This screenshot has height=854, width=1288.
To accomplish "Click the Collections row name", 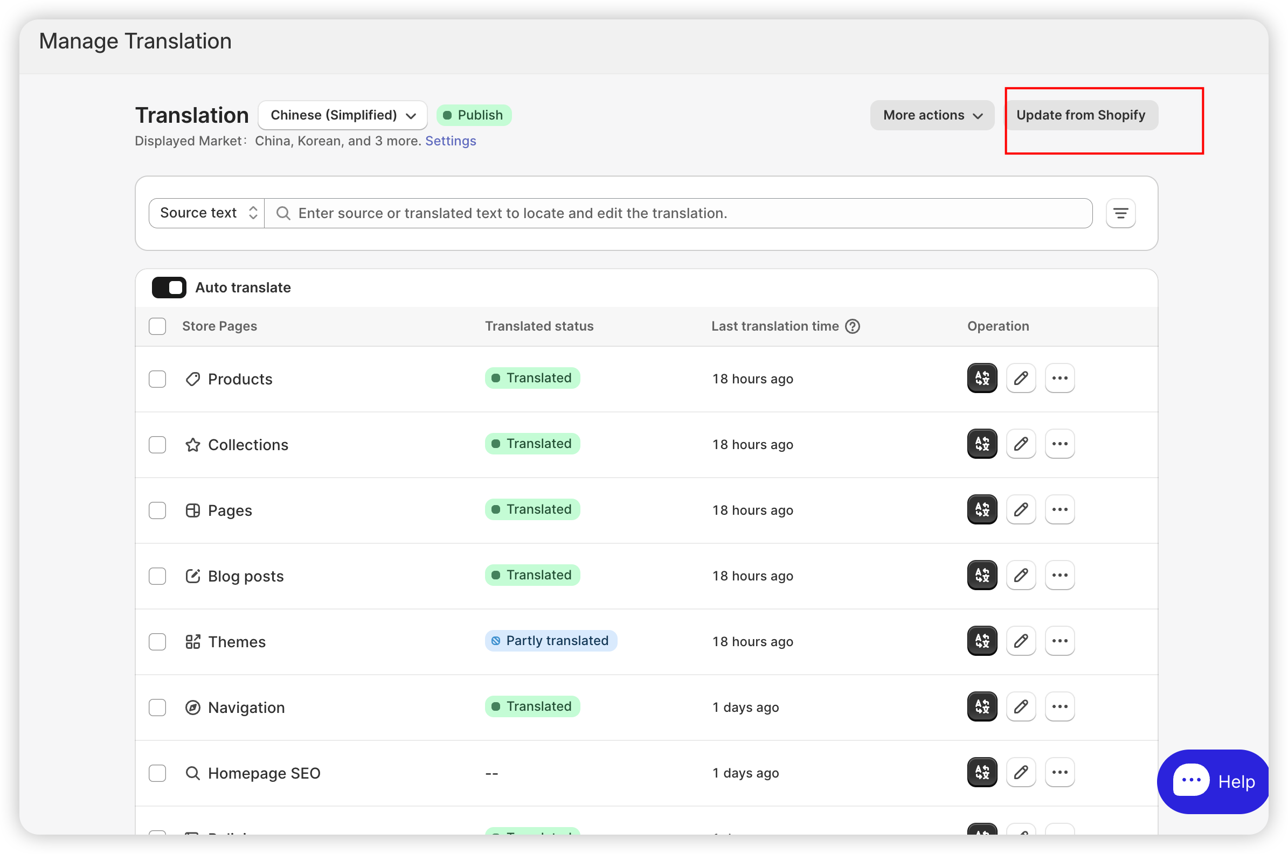I will point(248,445).
